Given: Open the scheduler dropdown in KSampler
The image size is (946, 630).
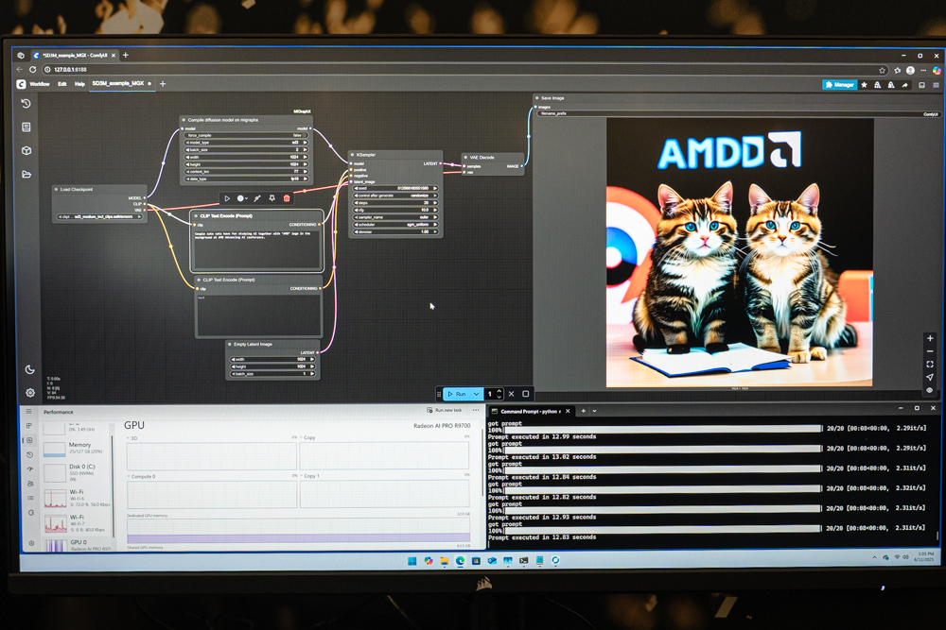Looking at the screenshot, I should (395, 225).
